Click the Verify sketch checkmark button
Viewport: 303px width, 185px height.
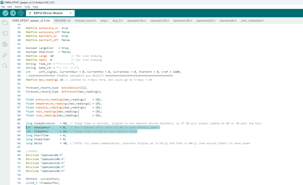click(x=5, y=13)
